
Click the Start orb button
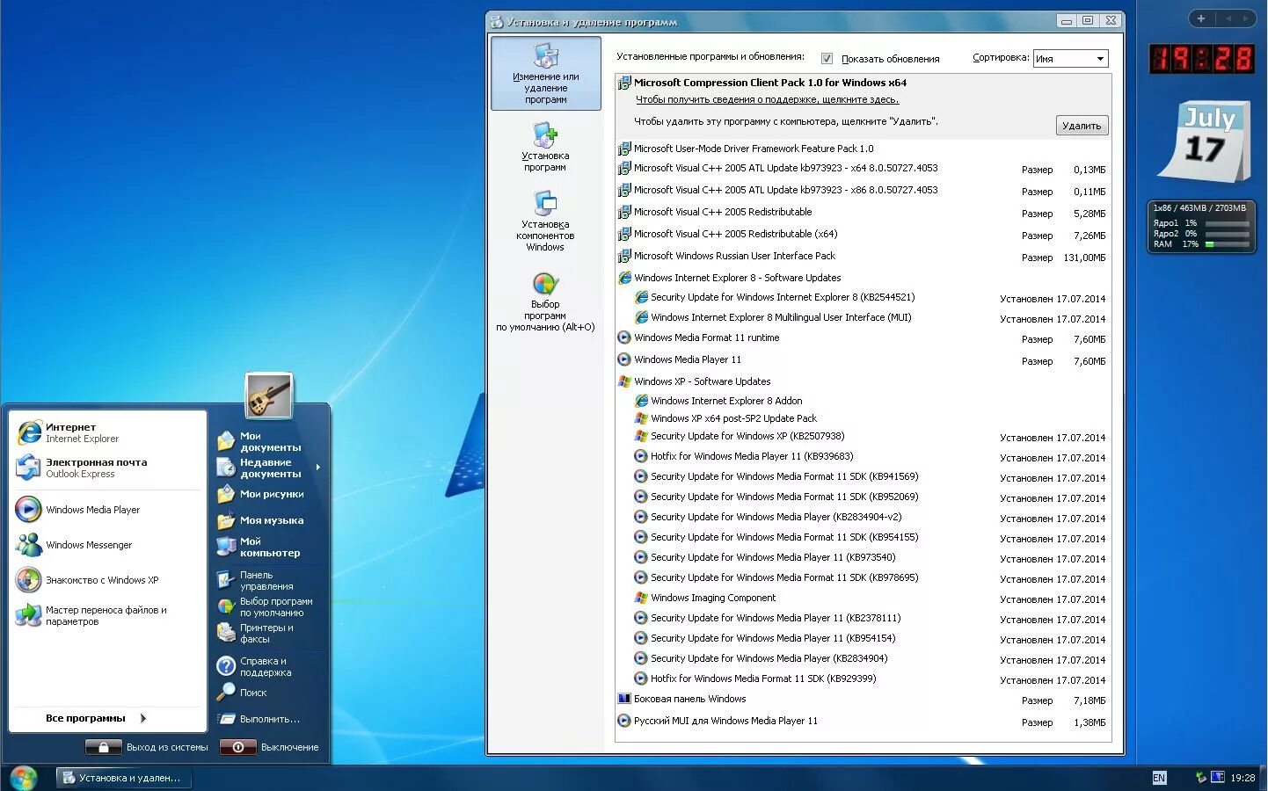[x=23, y=778]
